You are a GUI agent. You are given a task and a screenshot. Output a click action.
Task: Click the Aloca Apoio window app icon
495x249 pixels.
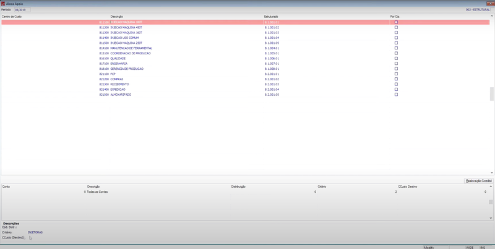[x=3, y=4]
